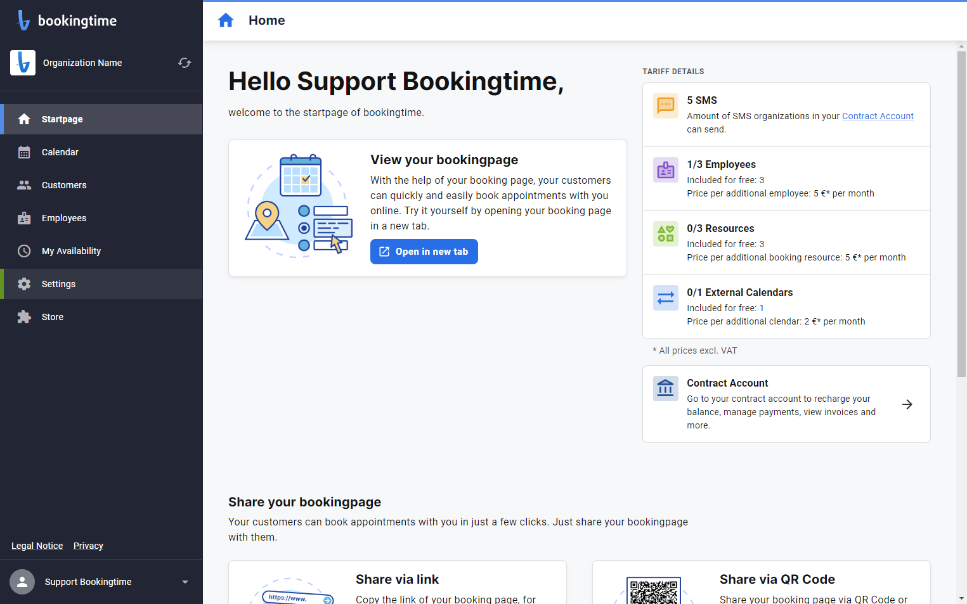This screenshot has height=604, width=967.
Task: Go to Customers in the sidebar
Action: (101, 185)
